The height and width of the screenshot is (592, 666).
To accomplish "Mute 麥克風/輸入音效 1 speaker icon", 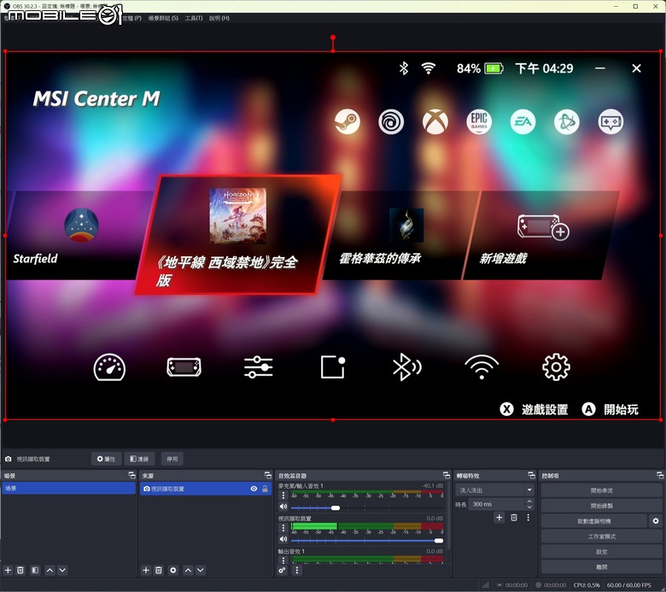I will pos(283,507).
